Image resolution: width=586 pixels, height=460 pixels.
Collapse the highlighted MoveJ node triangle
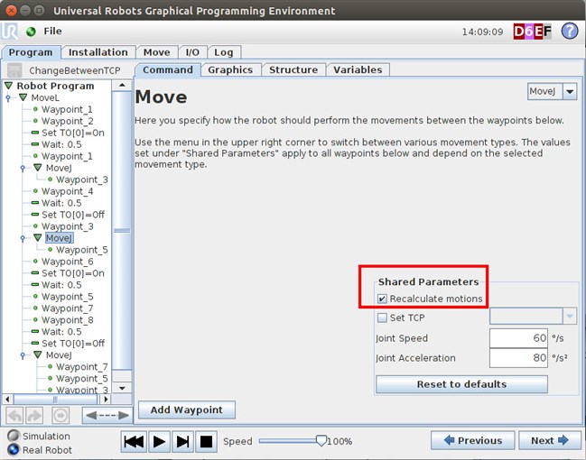(x=38, y=238)
